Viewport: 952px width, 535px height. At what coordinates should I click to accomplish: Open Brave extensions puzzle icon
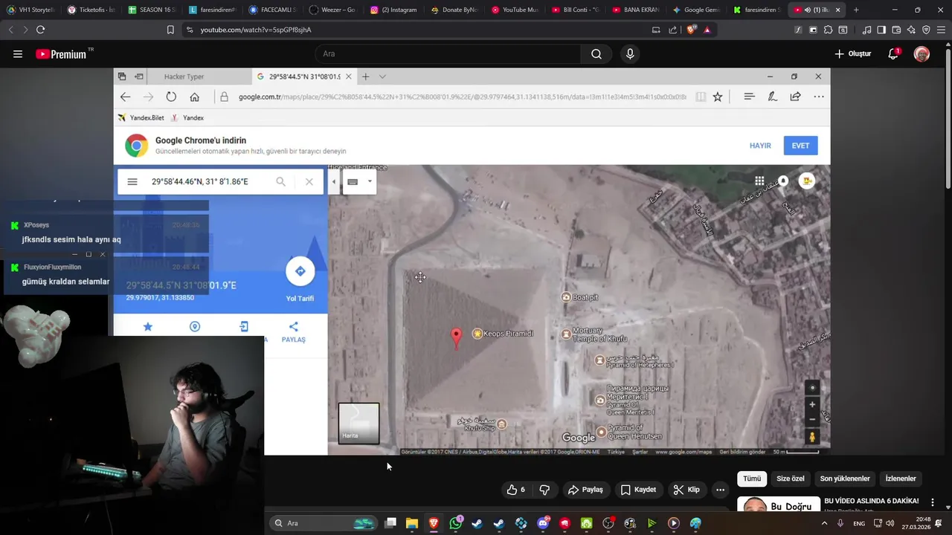[828, 30]
